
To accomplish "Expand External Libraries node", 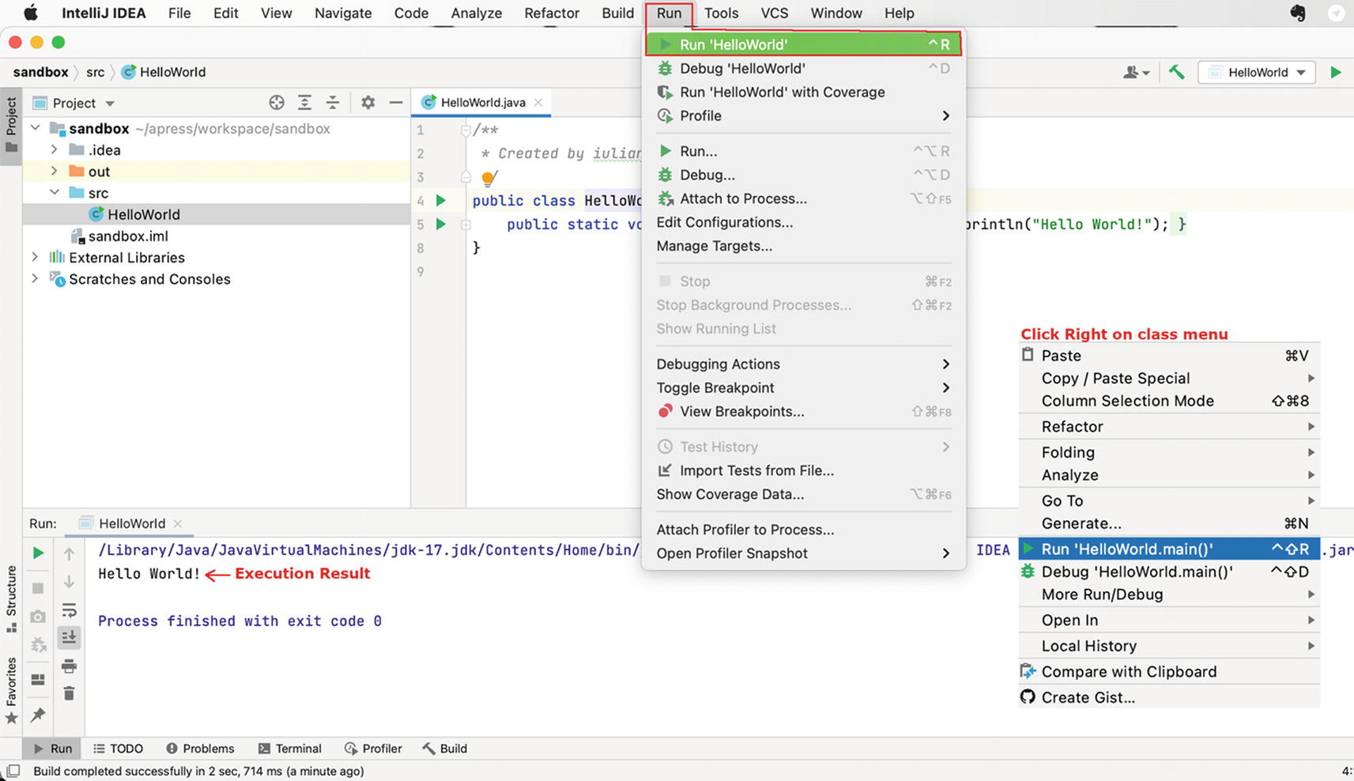I will pyautogui.click(x=35, y=257).
